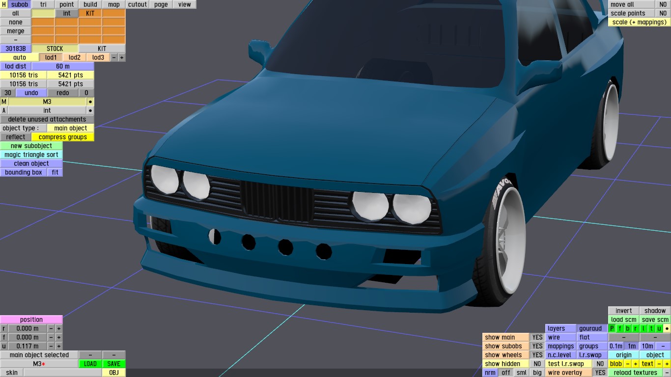Decrease the u position value
Image resolution: width=671 pixels, height=377 pixels.
coord(51,346)
